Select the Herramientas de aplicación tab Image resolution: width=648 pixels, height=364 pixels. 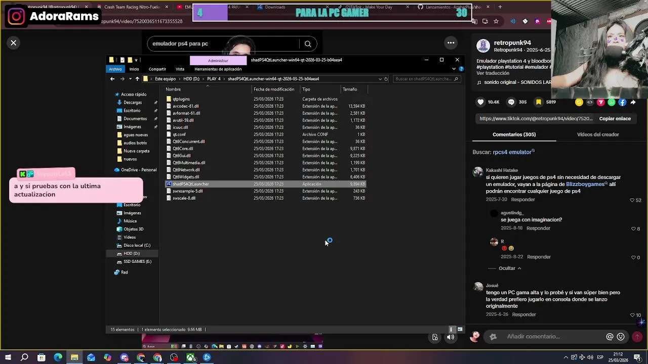tap(218, 69)
